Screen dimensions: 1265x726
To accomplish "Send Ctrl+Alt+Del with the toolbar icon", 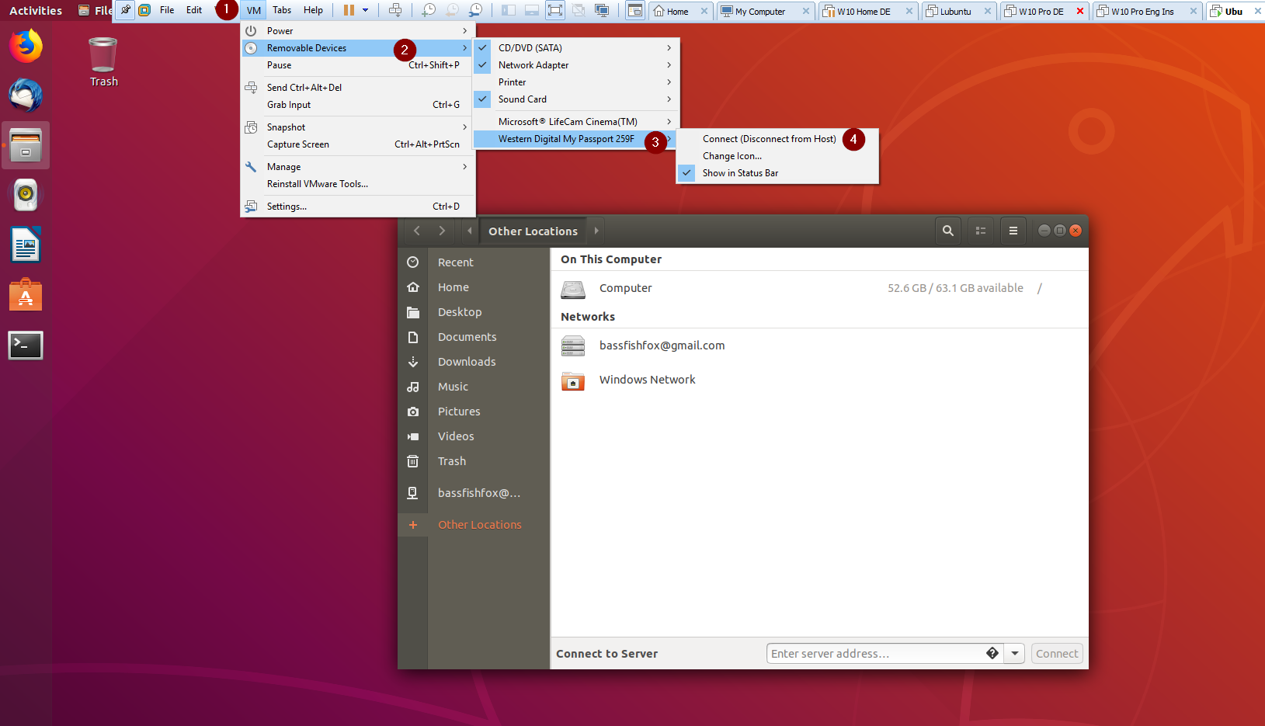I will 396,11.
